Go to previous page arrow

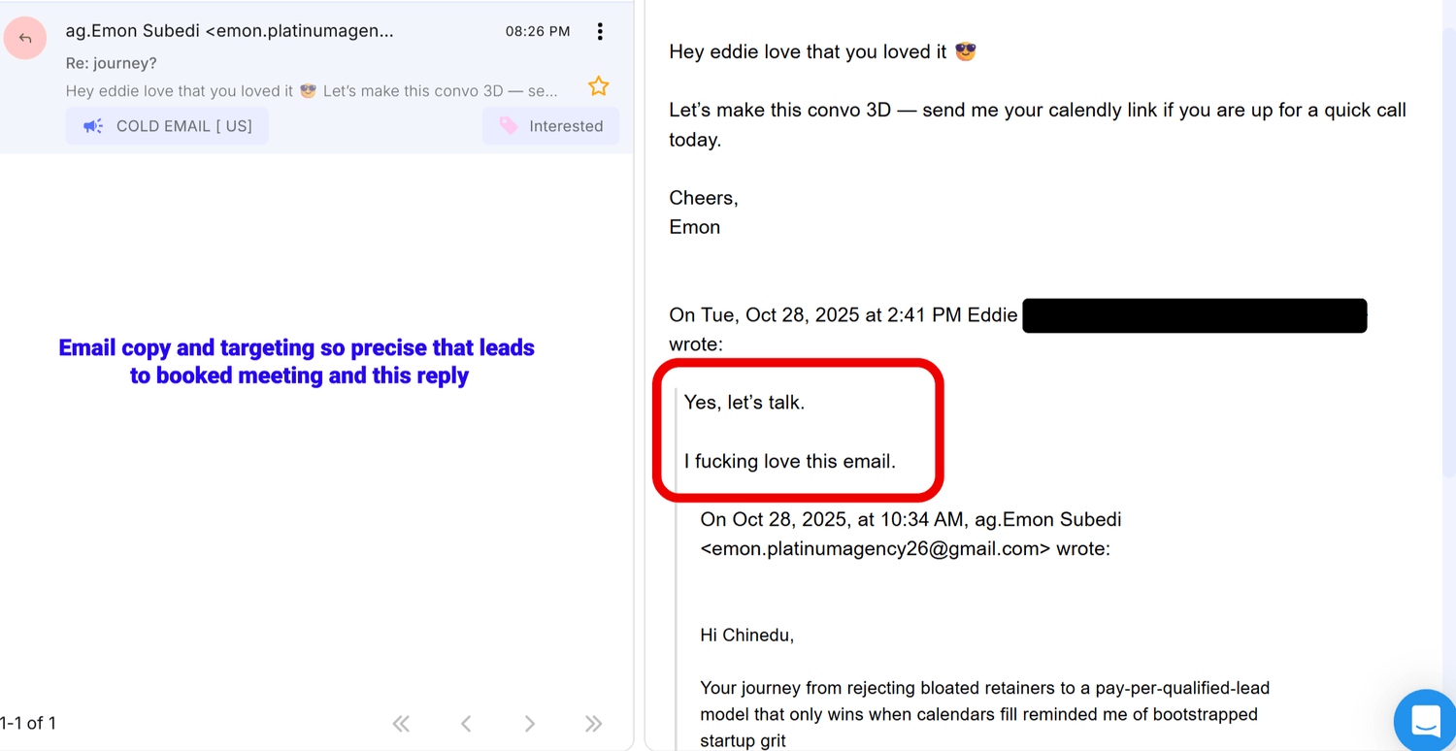click(x=466, y=723)
